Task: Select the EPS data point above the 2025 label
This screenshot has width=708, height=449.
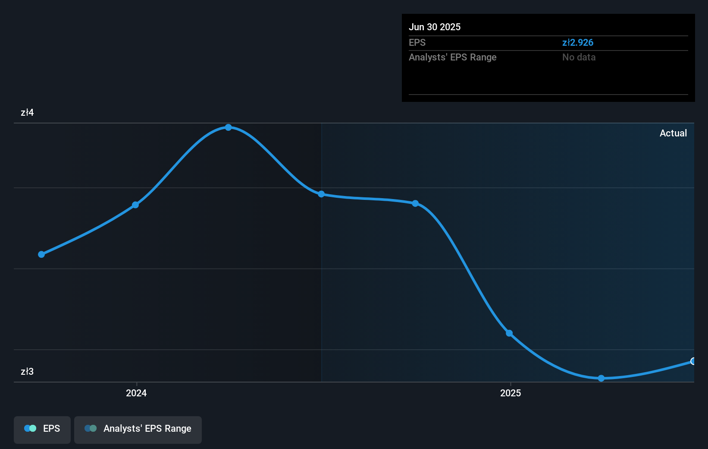Action: click(509, 333)
